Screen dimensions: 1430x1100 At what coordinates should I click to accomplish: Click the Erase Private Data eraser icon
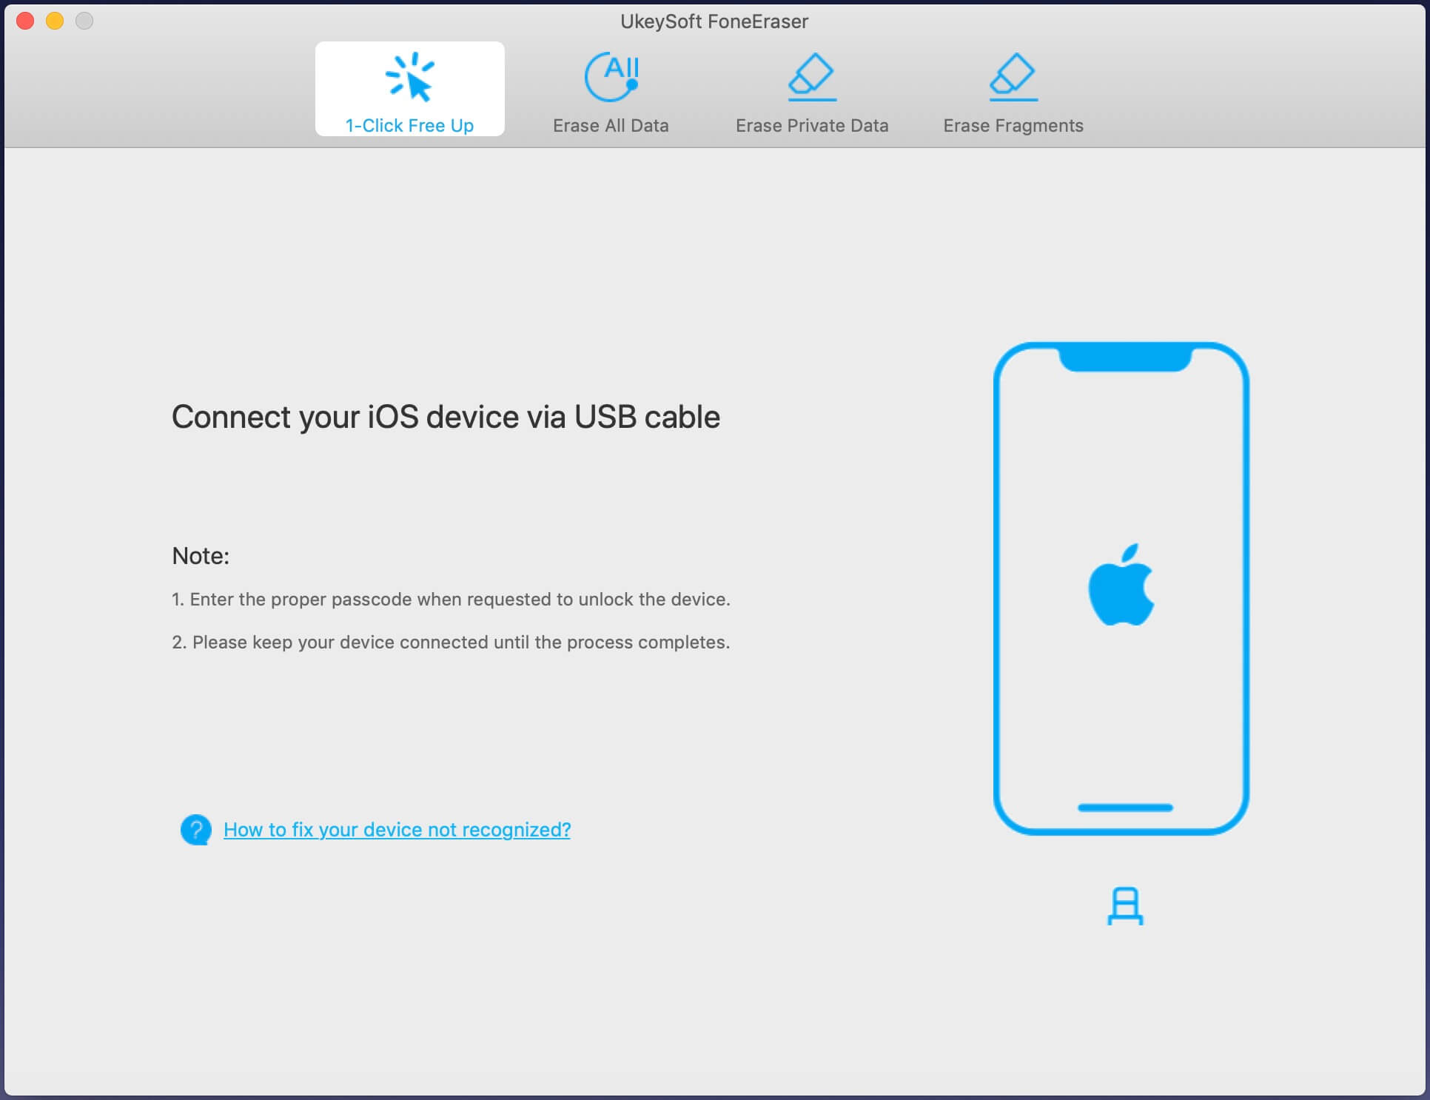812,77
